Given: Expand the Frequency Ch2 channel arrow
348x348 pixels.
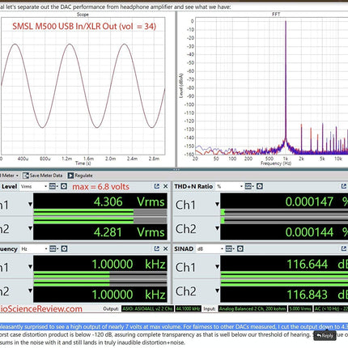Looking at the screenshot, I should tap(30, 291).
